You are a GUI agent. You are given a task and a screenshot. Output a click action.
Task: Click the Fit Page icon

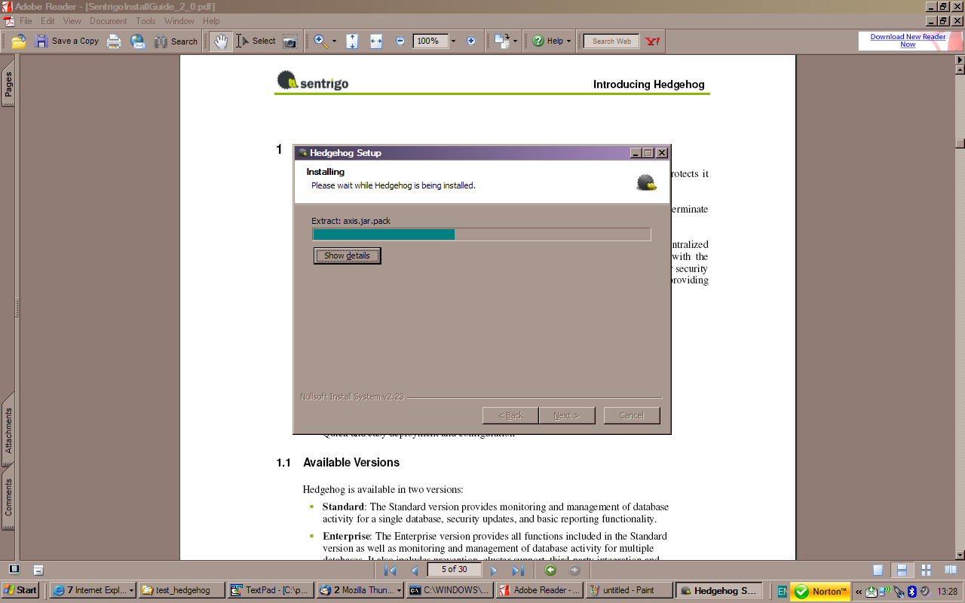[x=352, y=41]
